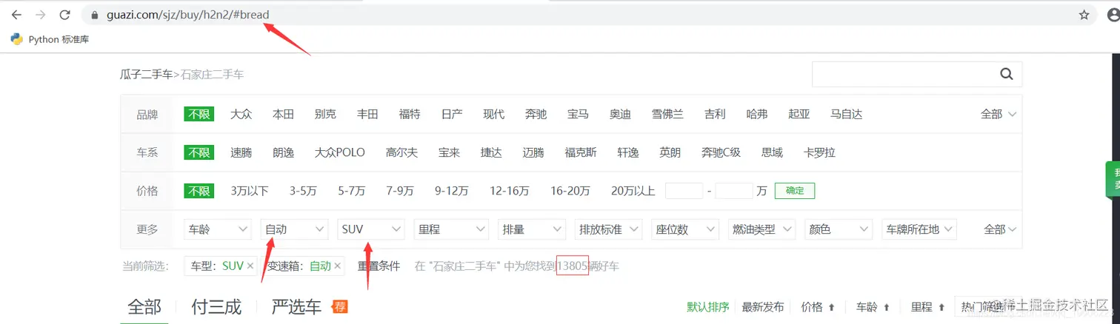Open the Python 标准库 bookmark

(50, 40)
